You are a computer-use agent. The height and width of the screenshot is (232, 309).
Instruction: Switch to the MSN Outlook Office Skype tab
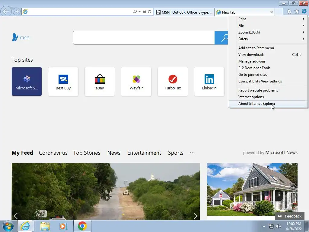point(184,12)
